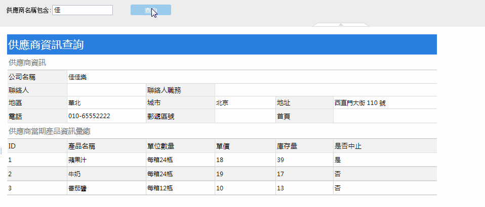
Task: Click the 庫存量 column header
Action: pyautogui.click(x=287, y=146)
